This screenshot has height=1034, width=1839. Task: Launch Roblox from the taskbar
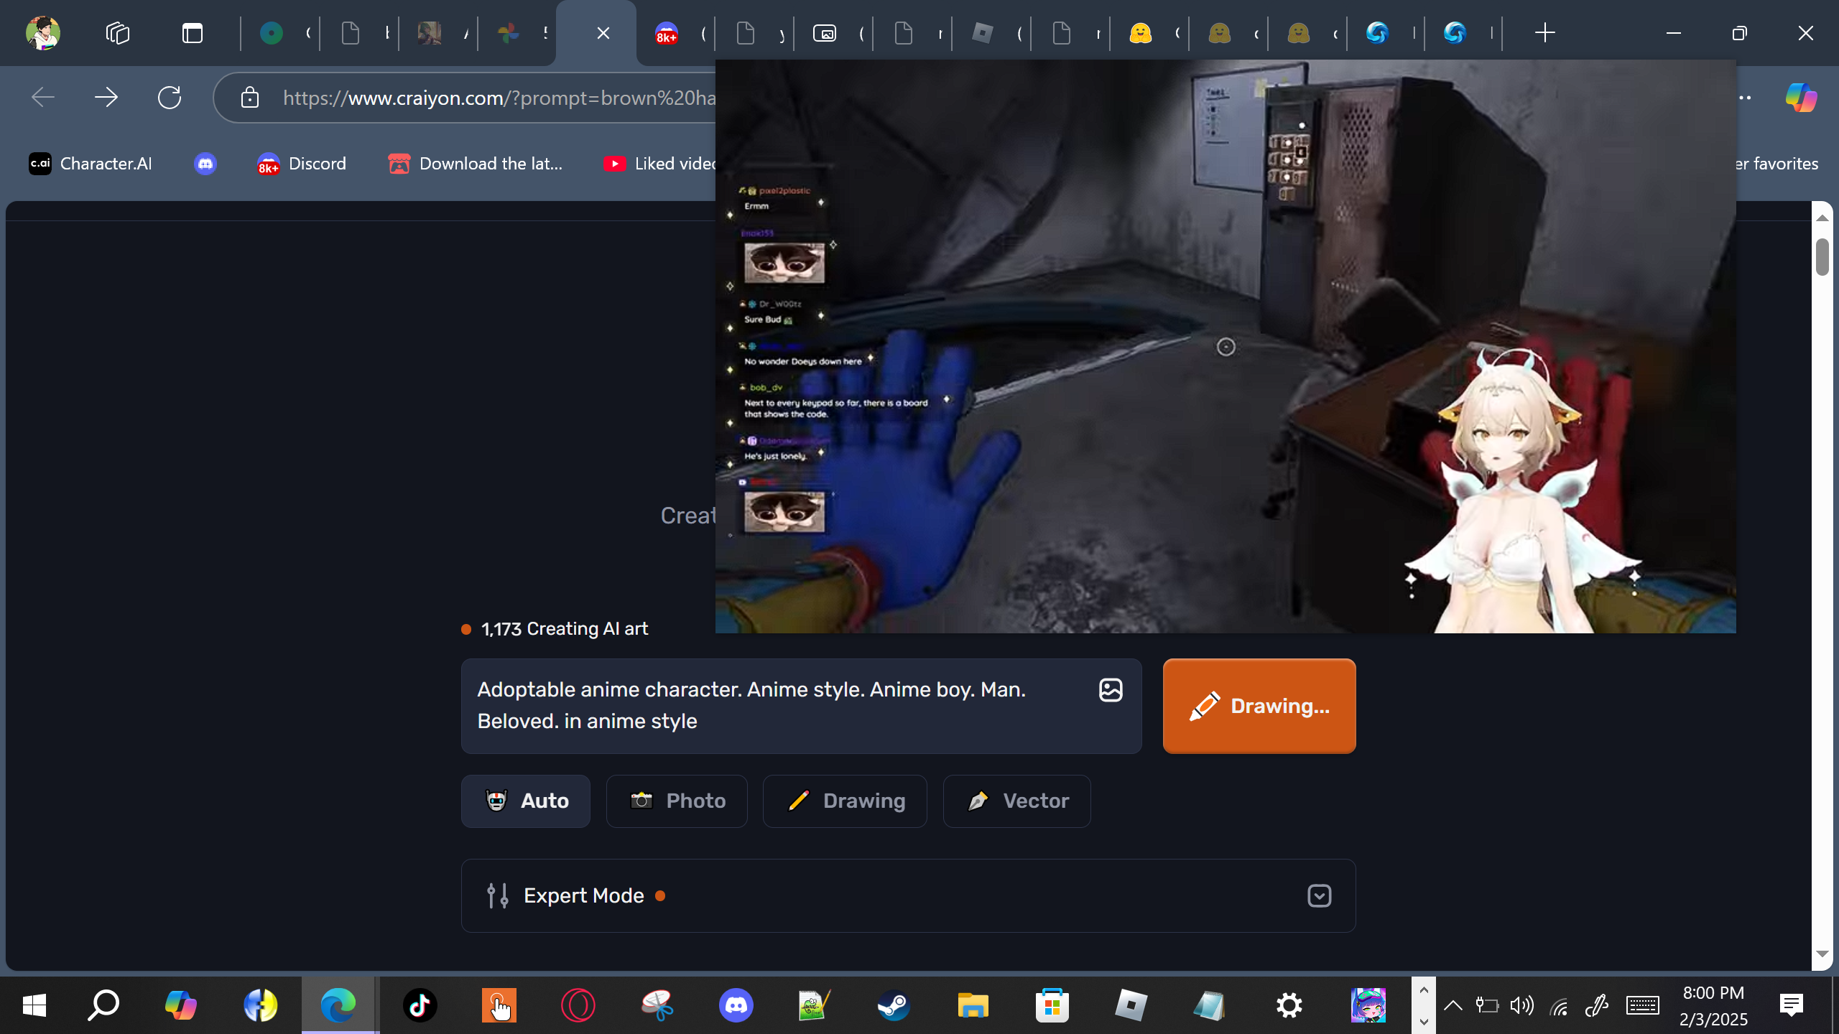point(1131,1005)
